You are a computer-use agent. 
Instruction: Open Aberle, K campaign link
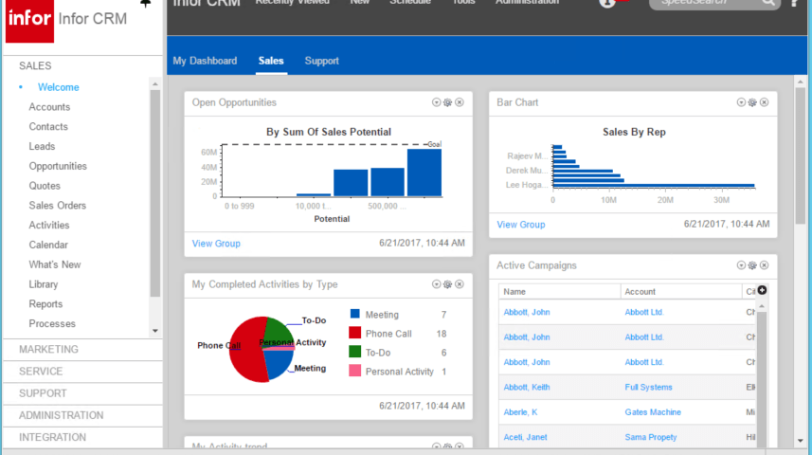click(x=520, y=412)
